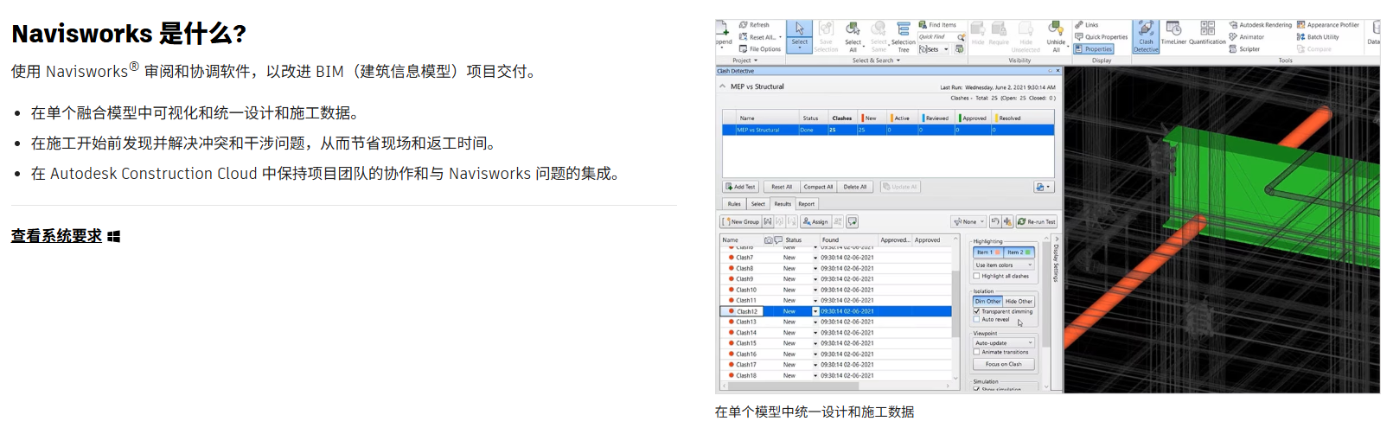Click the Select All icon
Viewport: 1393px width, 434px height.
[853, 35]
